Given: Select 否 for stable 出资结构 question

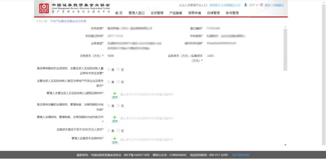Looking at the screenshot, I should tap(118, 69).
